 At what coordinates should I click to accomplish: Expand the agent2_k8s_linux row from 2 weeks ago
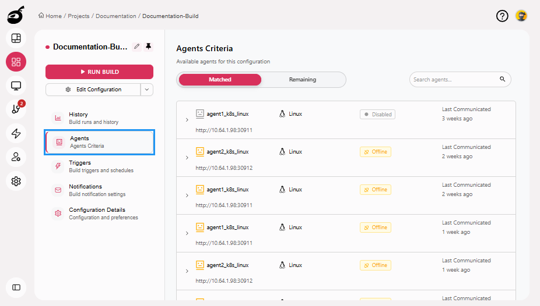click(187, 158)
